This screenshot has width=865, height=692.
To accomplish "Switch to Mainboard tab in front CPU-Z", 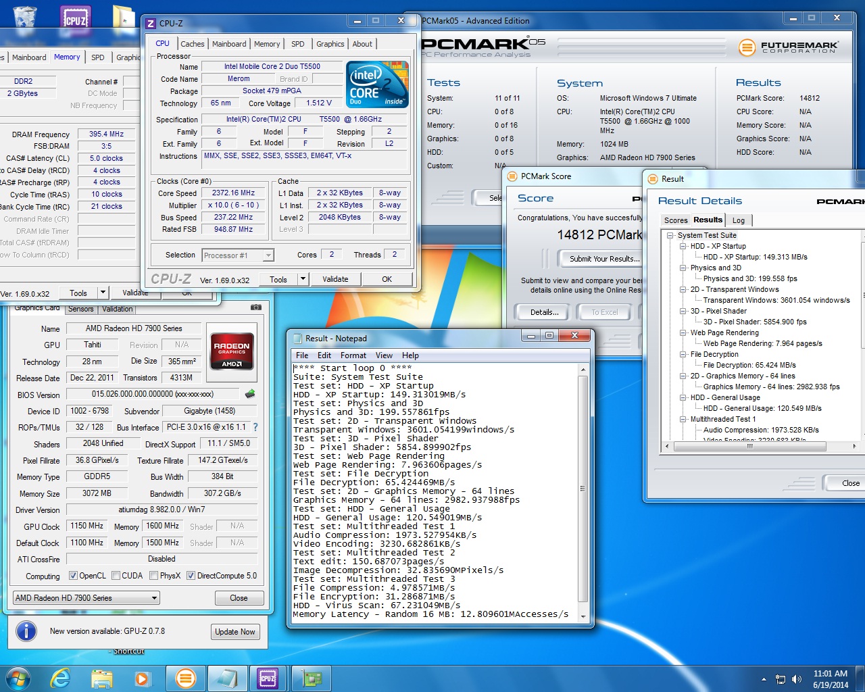I will pyautogui.click(x=229, y=44).
